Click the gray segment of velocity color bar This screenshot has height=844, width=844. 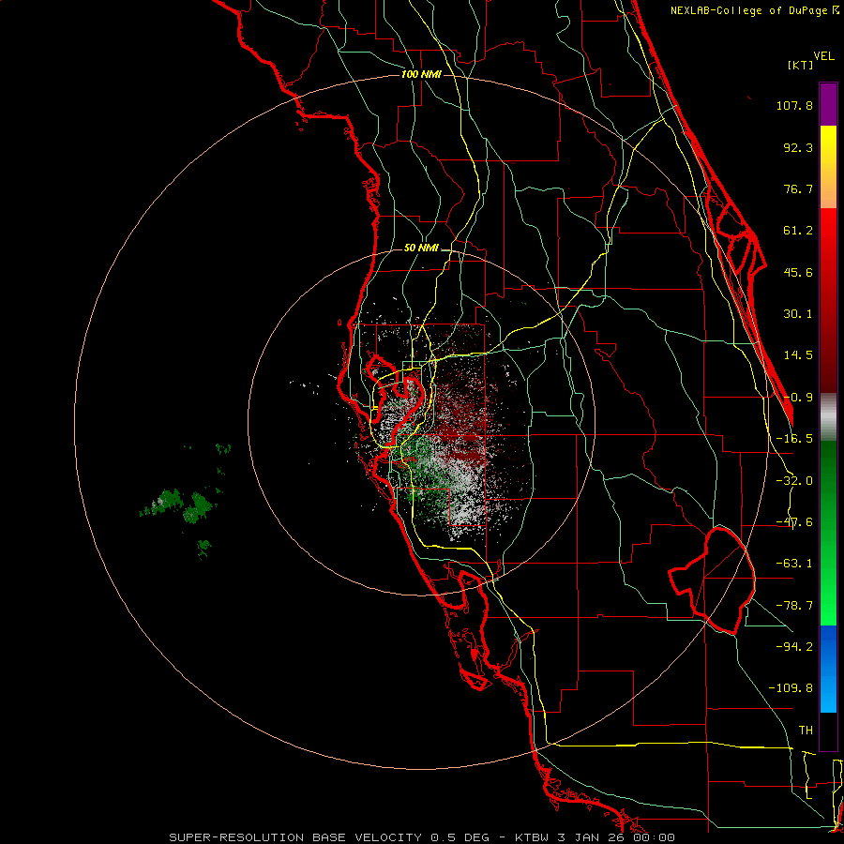pos(828,416)
